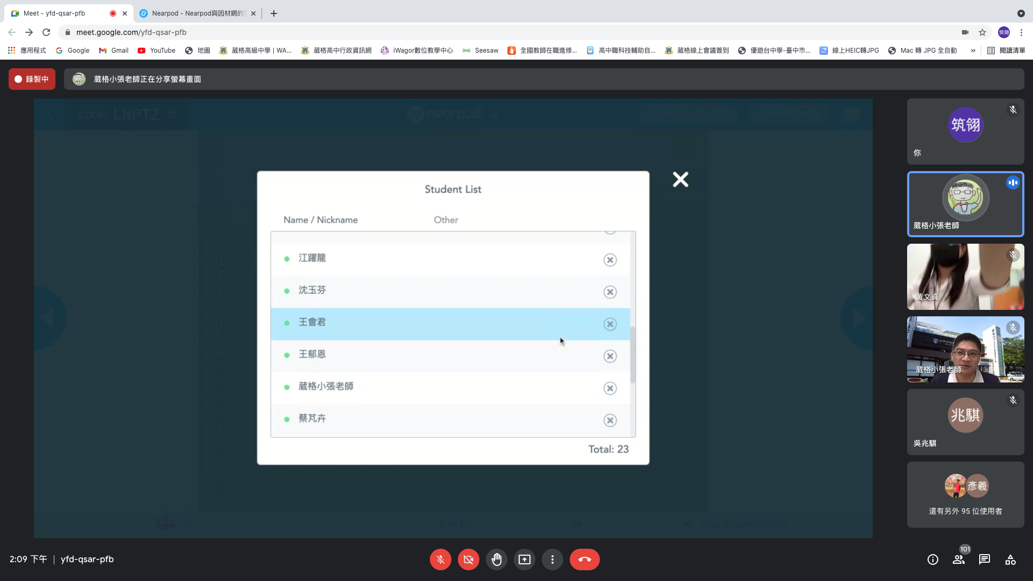The width and height of the screenshot is (1033, 581).
Task: Click the present screen icon
Action: [524, 559]
